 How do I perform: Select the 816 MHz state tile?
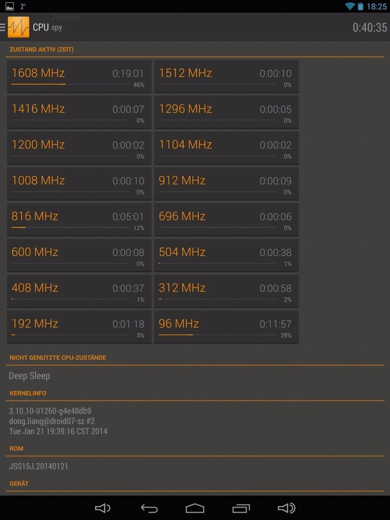pos(79,220)
